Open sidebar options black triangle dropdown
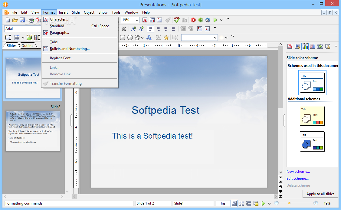This screenshot has height=210, width=341. coord(336,46)
